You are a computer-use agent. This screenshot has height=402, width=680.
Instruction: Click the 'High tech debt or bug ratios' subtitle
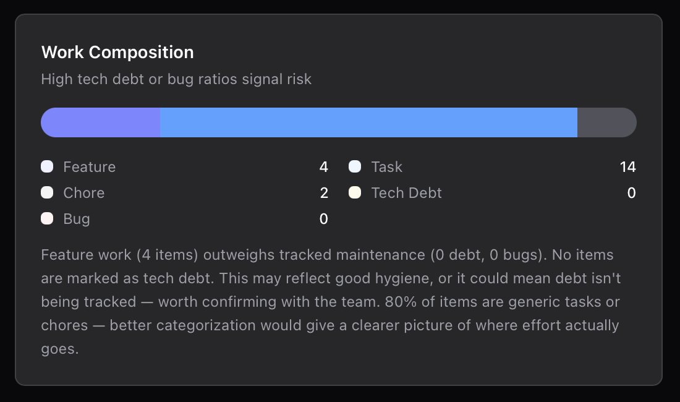click(176, 79)
